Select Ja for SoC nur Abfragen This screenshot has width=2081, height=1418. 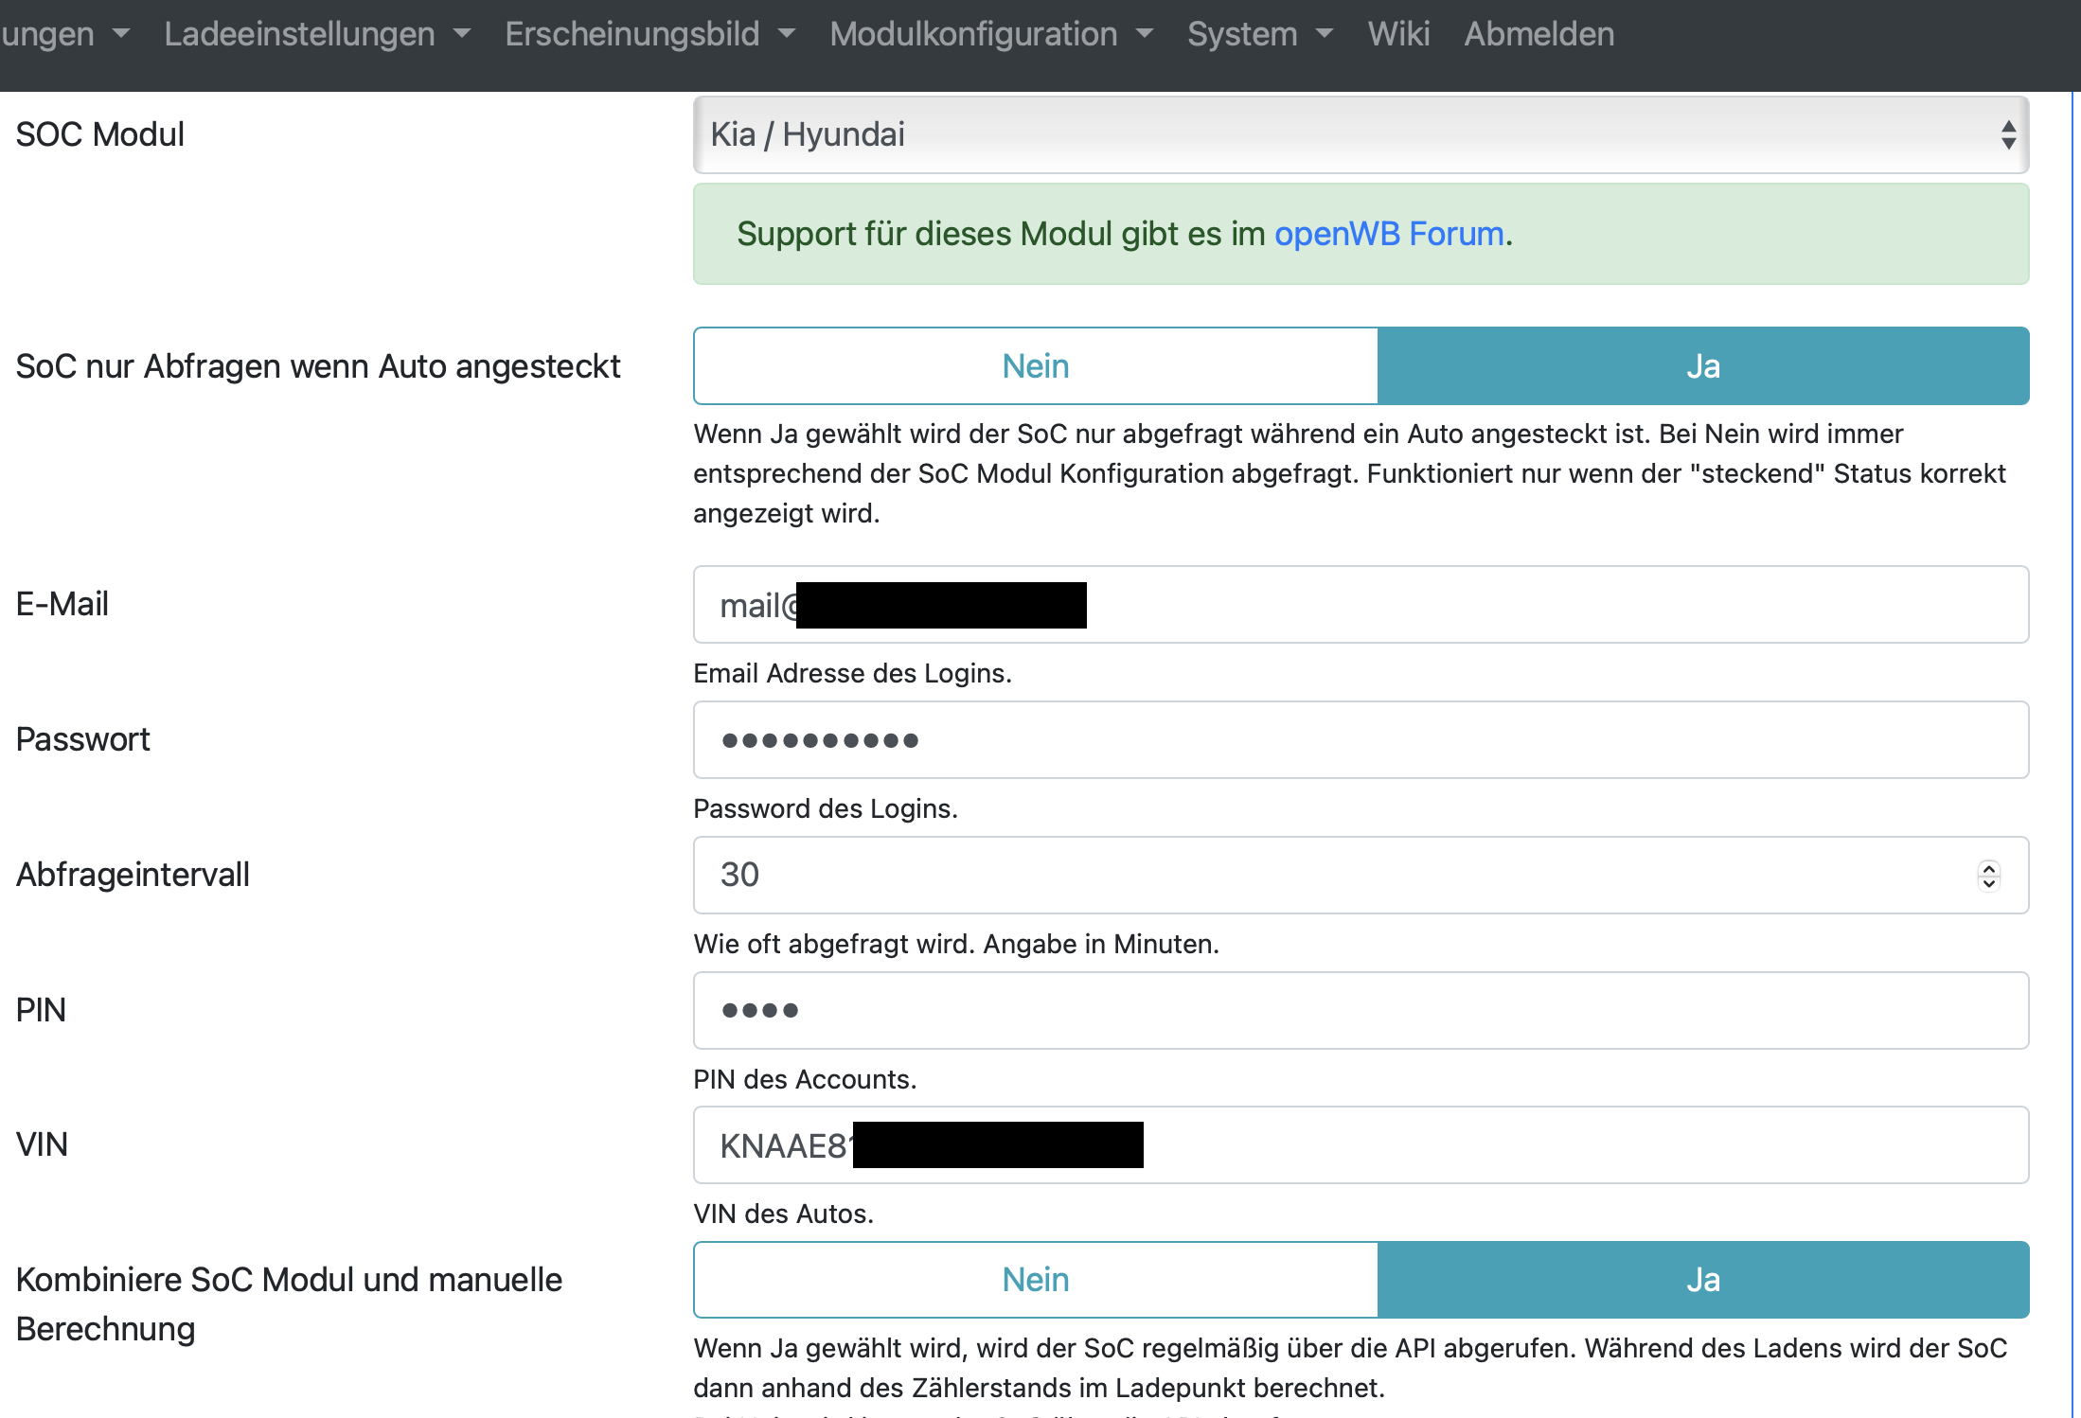[x=1702, y=366]
